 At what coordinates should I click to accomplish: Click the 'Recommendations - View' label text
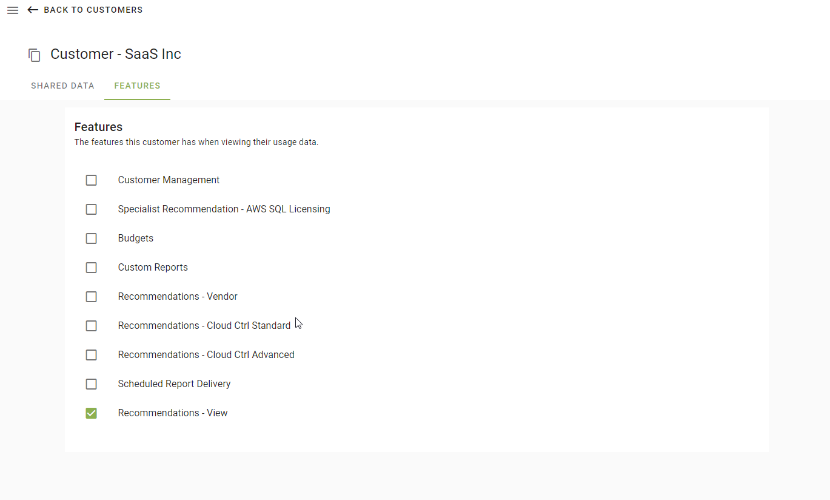(173, 413)
